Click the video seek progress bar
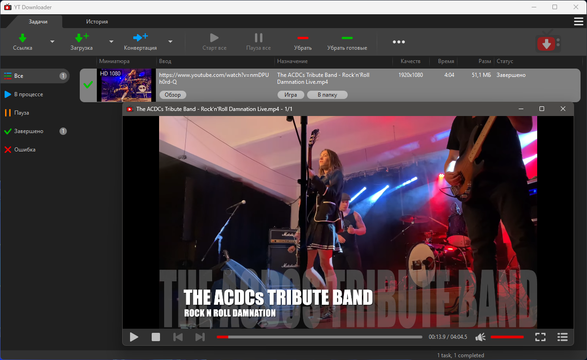The width and height of the screenshot is (587, 360). [320, 337]
